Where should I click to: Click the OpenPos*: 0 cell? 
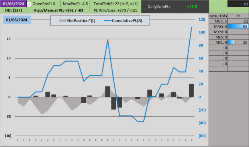(x=44, y=4)
